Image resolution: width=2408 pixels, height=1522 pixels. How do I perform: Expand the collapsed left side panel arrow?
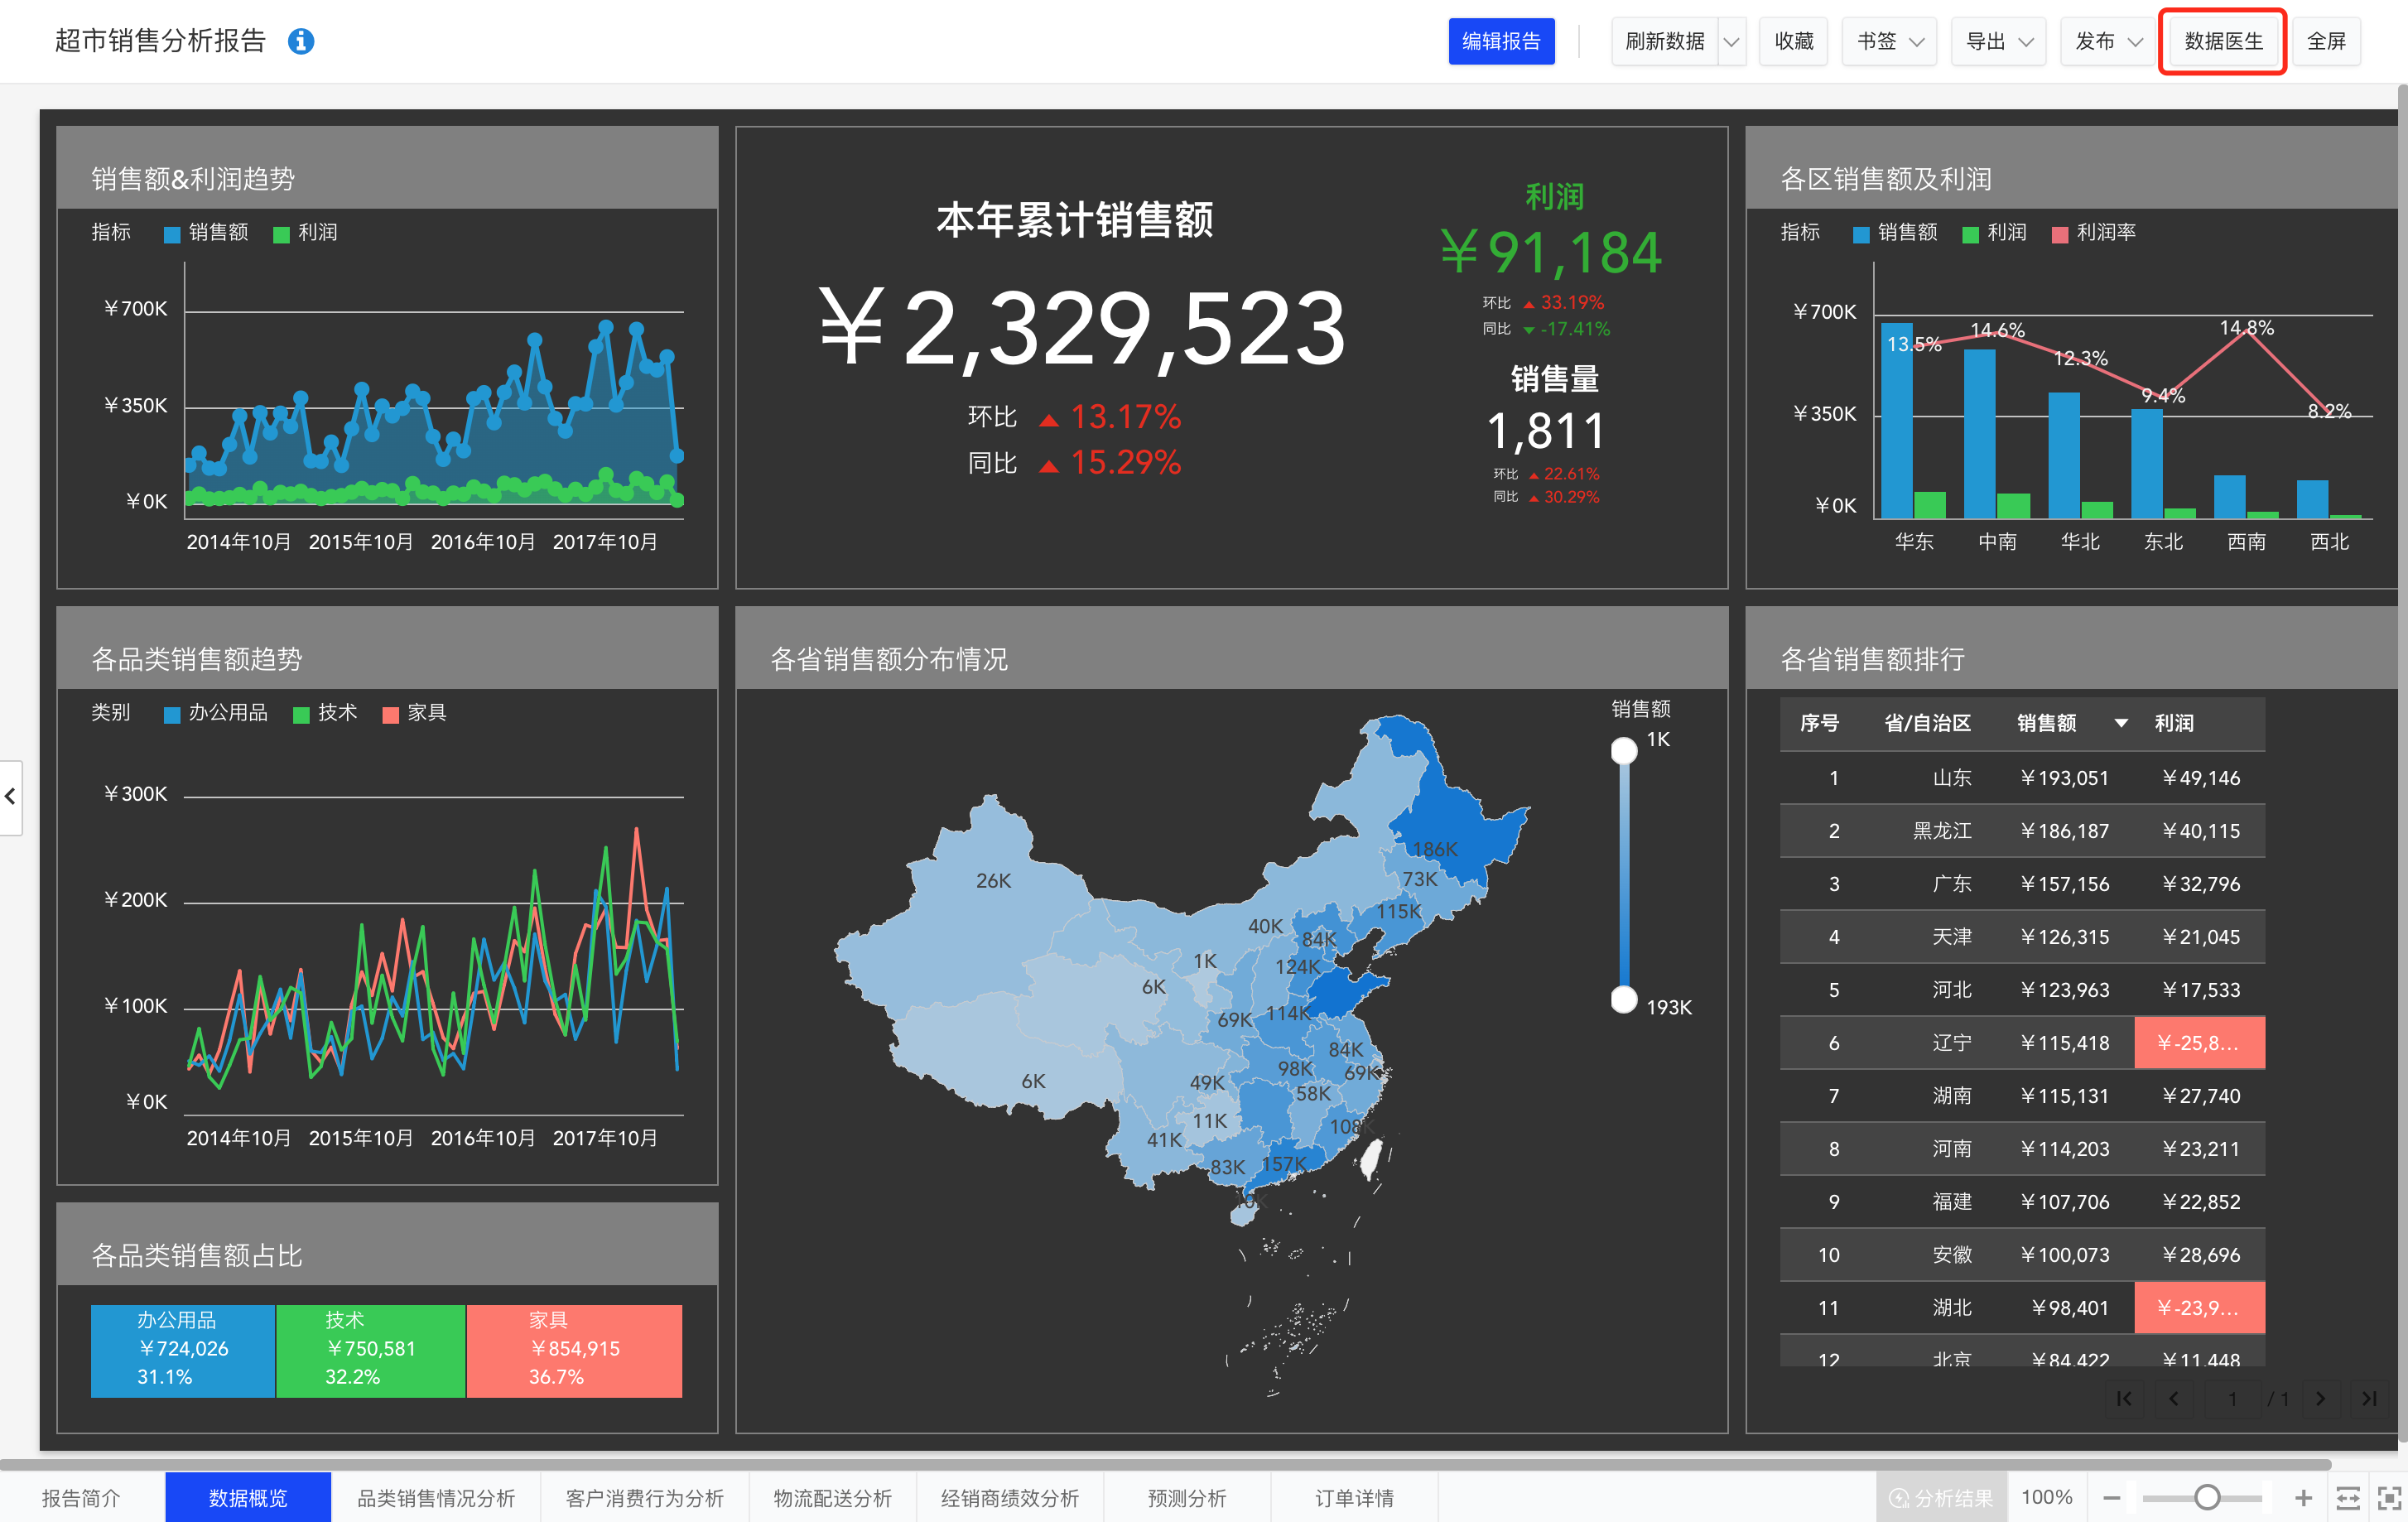pyautogui.click(x=10, y=797)
